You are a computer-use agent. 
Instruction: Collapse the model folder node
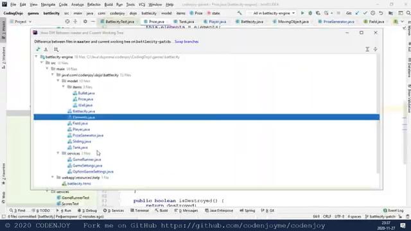(x=58, y=81)
